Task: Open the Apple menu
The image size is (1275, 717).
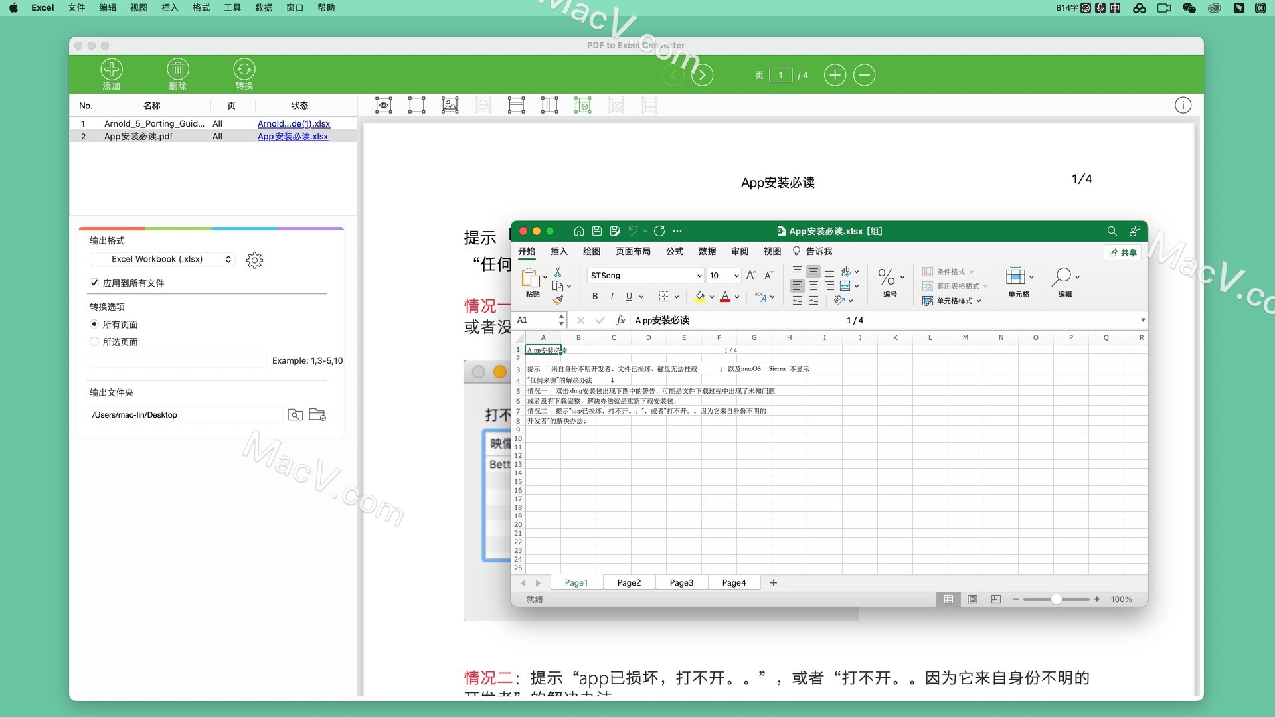Action: [x=13, y=8]
